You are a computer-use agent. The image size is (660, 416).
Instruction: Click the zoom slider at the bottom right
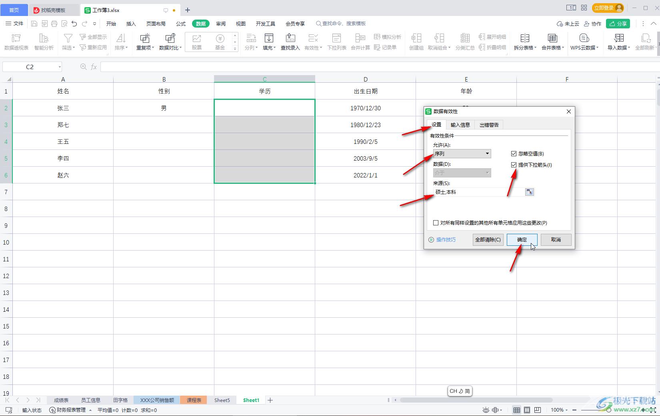[608, 410]
